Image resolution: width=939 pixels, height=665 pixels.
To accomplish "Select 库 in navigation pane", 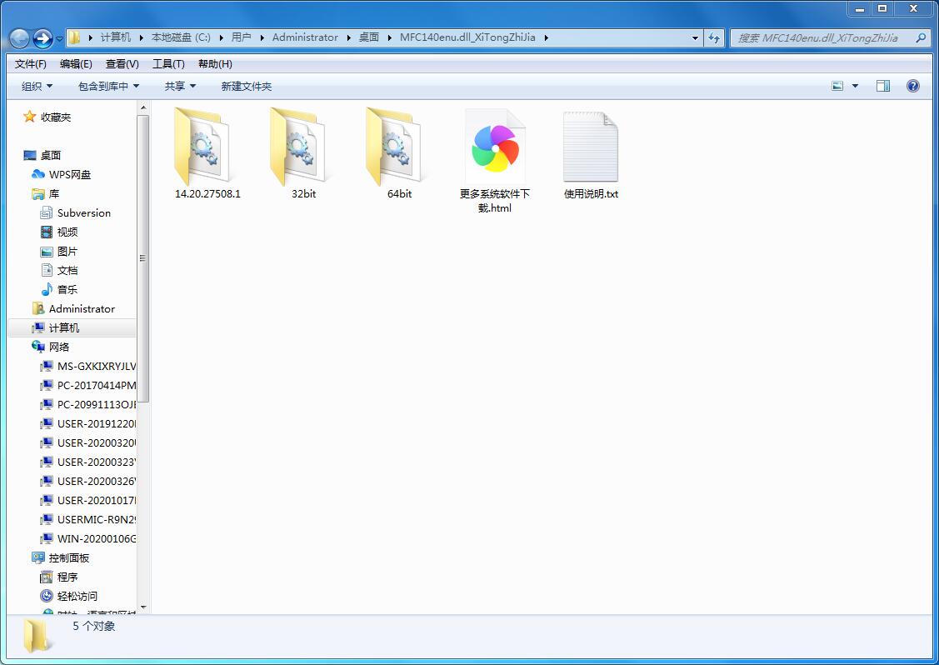I will (54, 193).
